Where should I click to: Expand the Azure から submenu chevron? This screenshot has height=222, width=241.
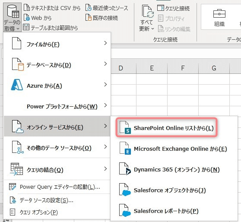tap(105, 84)
